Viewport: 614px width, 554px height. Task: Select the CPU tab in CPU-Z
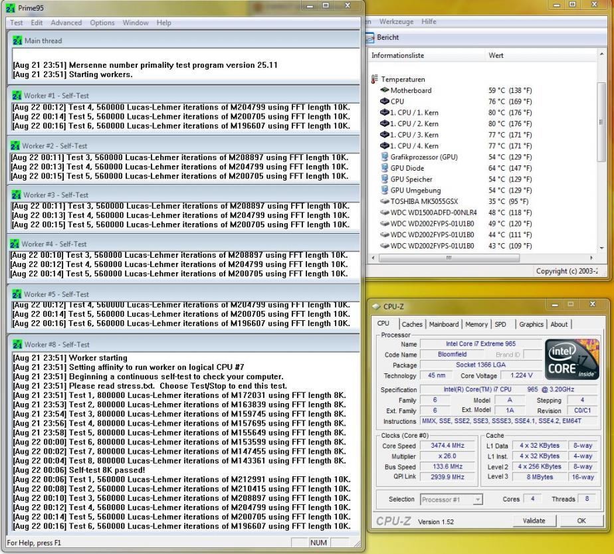(383, 323)
